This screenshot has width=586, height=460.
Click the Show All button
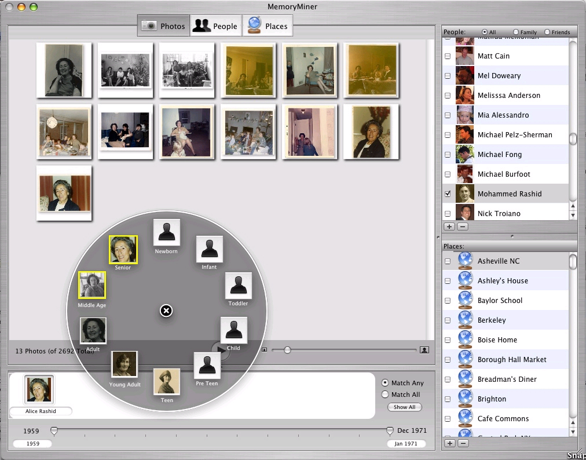(x=404, y=407)
